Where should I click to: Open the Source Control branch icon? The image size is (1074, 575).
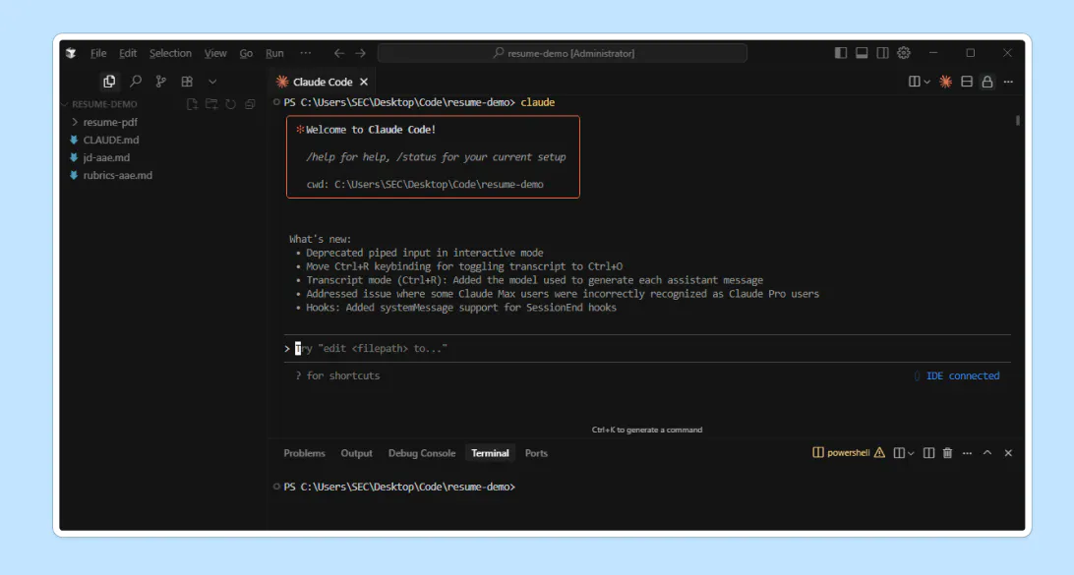(161, 82)
